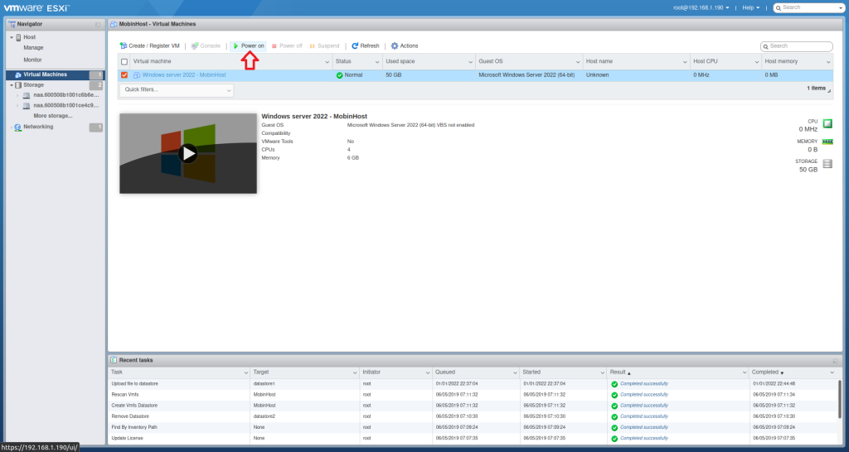Click Monitor under Host
The width and height of the screenshot is (849, 452).
click(32, 60)
